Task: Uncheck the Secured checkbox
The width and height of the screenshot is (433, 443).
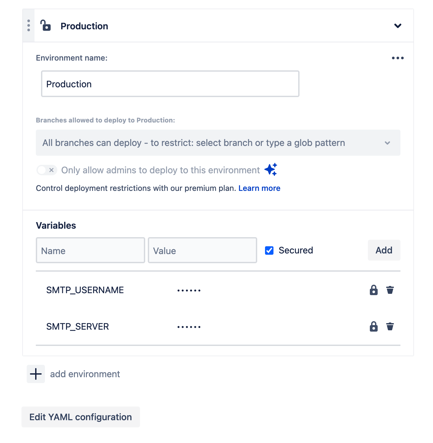Action: [x=269, y=250]
